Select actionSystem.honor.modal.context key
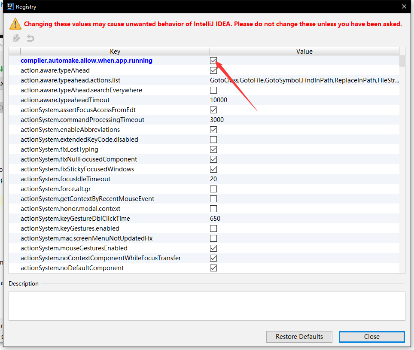Viewport: 414px width, 350px height. tap(70, 209)
